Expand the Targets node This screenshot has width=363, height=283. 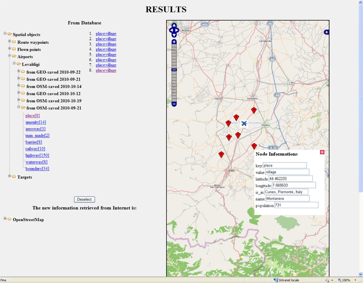point(9,176)
